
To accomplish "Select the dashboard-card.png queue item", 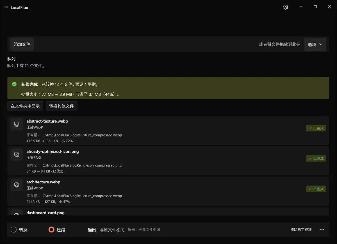I will 168,211.
